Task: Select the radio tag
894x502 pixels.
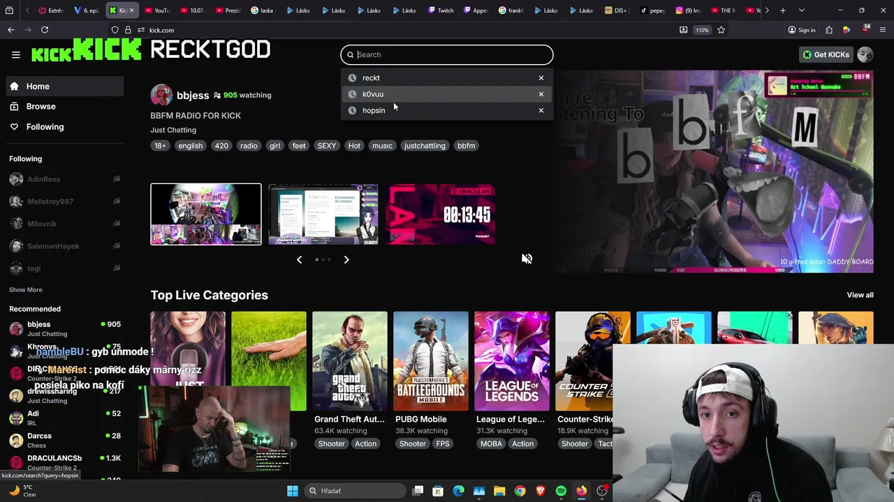Action: tap(249, 146)
